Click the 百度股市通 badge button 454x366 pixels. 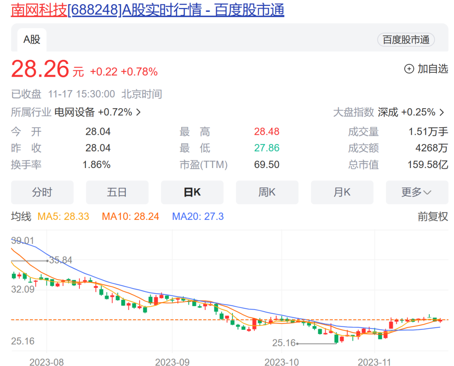(406, 40)
